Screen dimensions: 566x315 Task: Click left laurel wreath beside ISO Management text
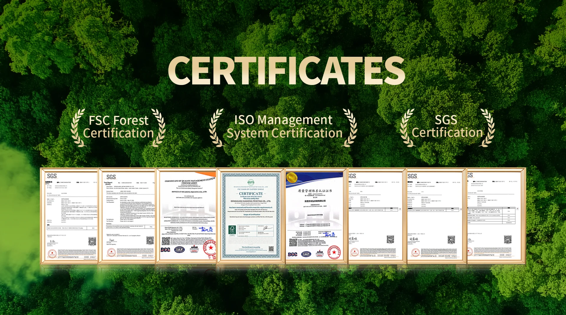point(216,128)
